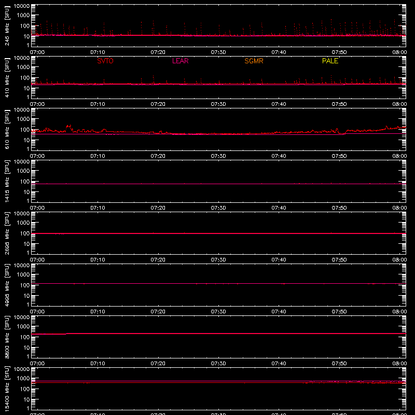Select the 1415 MHz [SFU] axis title
This screenshot has height=415, width=415.
[x=7, y=181]
